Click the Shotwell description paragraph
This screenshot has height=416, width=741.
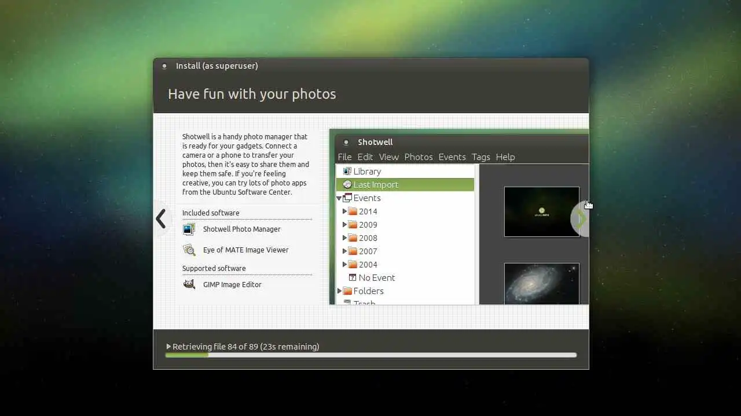click(x=246, y=165)
